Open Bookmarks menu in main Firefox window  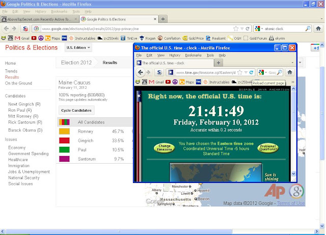(x=59, y=11)
